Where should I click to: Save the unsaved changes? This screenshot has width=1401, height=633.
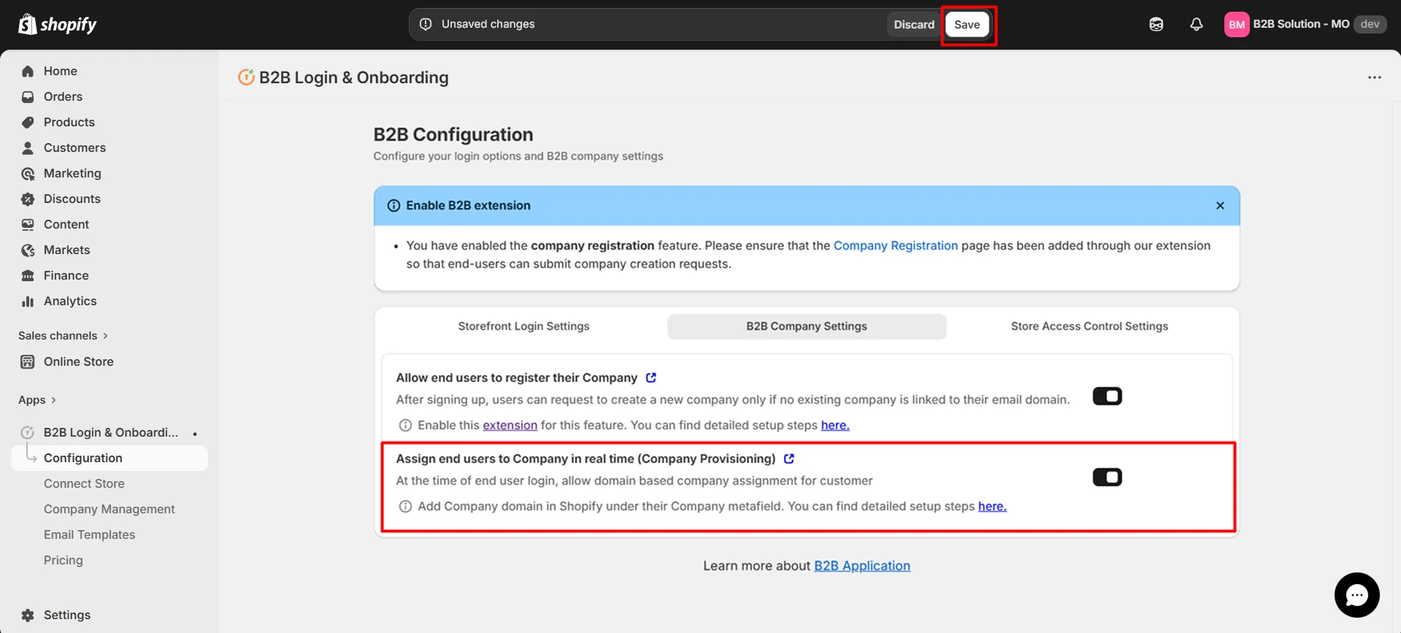pos(967,24)
